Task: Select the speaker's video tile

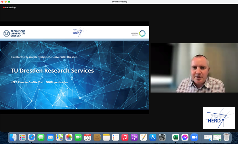Action: (x=194, y=68)
